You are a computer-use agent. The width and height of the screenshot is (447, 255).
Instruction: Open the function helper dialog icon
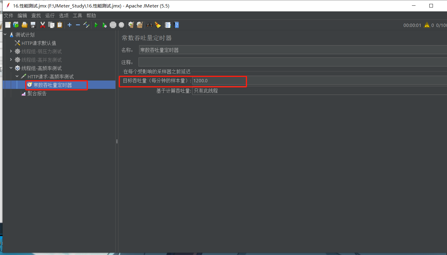[168, 25]
